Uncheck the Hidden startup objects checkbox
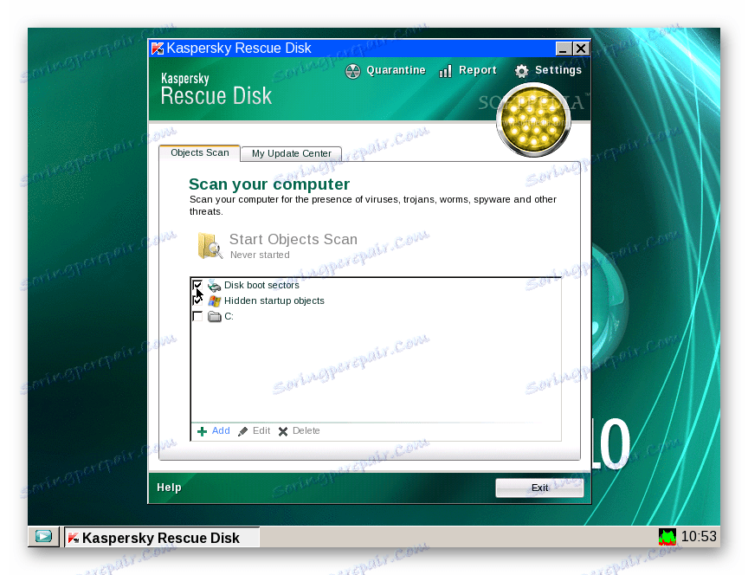The width and height of the screenshot is (748, 575). pyautogui.click(x=197, y=300)
